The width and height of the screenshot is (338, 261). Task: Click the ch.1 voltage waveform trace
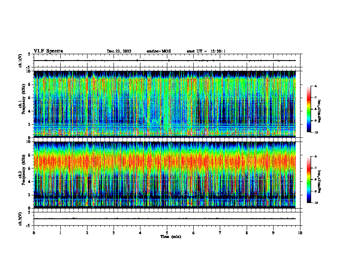click(165, 61)
